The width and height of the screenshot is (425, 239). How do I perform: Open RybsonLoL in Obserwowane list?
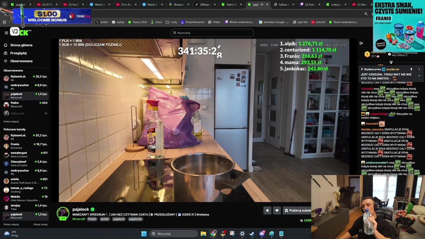[x=25, y=78]
